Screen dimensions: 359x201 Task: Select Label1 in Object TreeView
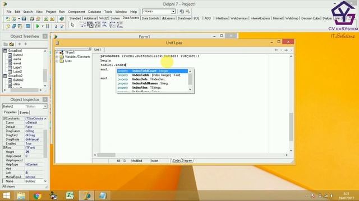[17, 68]
